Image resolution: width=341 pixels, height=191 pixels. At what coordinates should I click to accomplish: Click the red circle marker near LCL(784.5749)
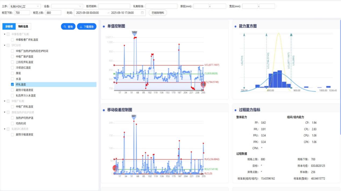pos(203,85)
